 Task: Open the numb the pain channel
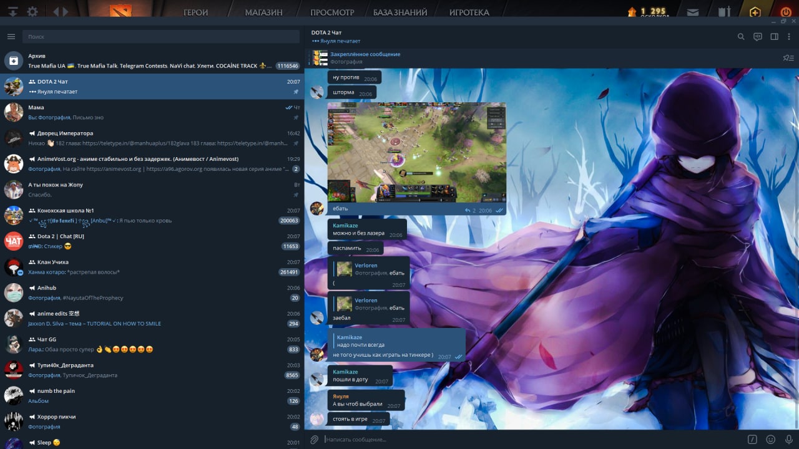tap(152, 396)
